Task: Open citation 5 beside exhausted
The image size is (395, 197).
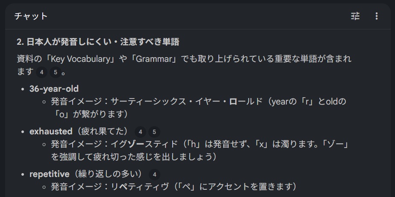Action: tap(153, 132)
